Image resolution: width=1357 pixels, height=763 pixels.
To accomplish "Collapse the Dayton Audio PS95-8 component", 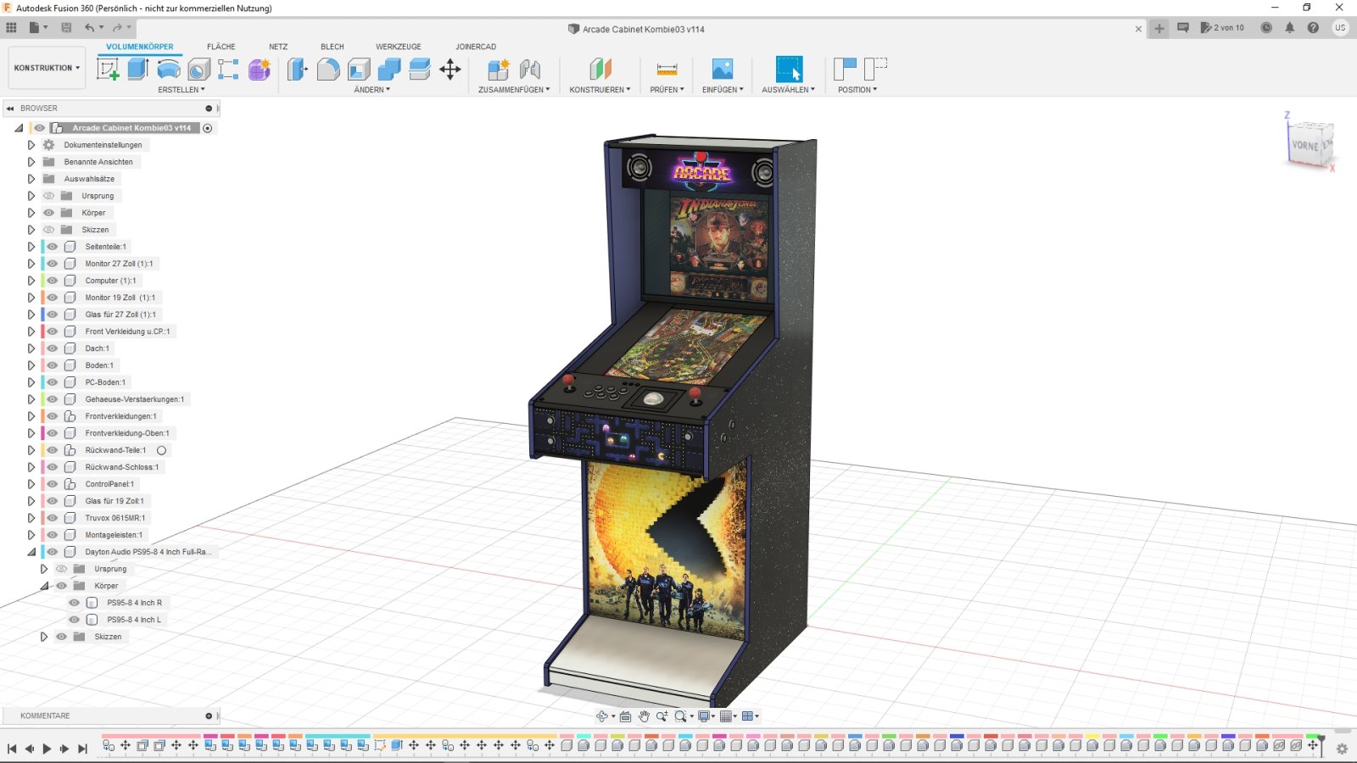I will click(x=31, y=552).
